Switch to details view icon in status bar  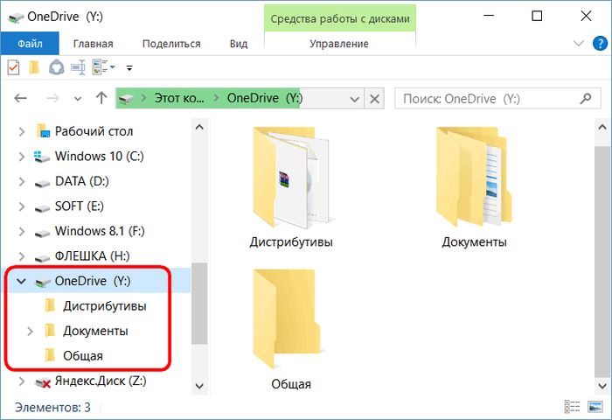572,407
